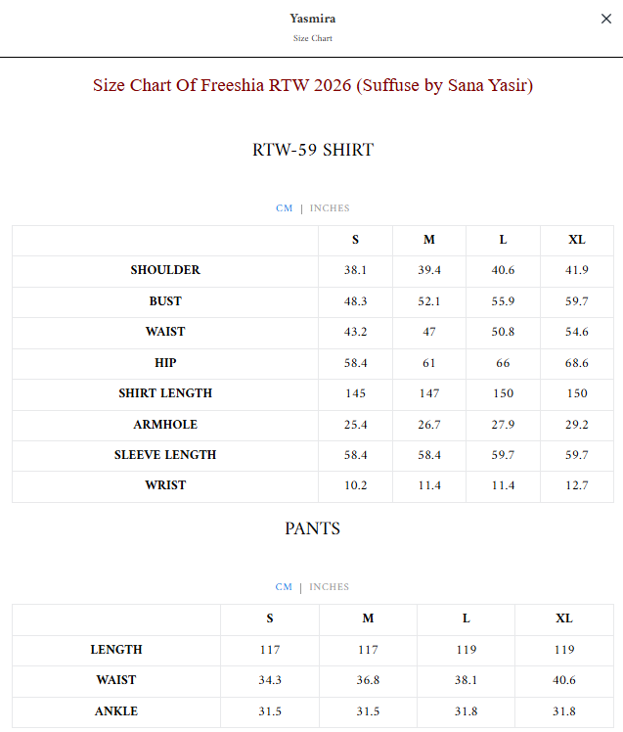Click the Freeshia RTW 2026 size chart title
This screenshot has height=732, width=623.
[313, 85]
